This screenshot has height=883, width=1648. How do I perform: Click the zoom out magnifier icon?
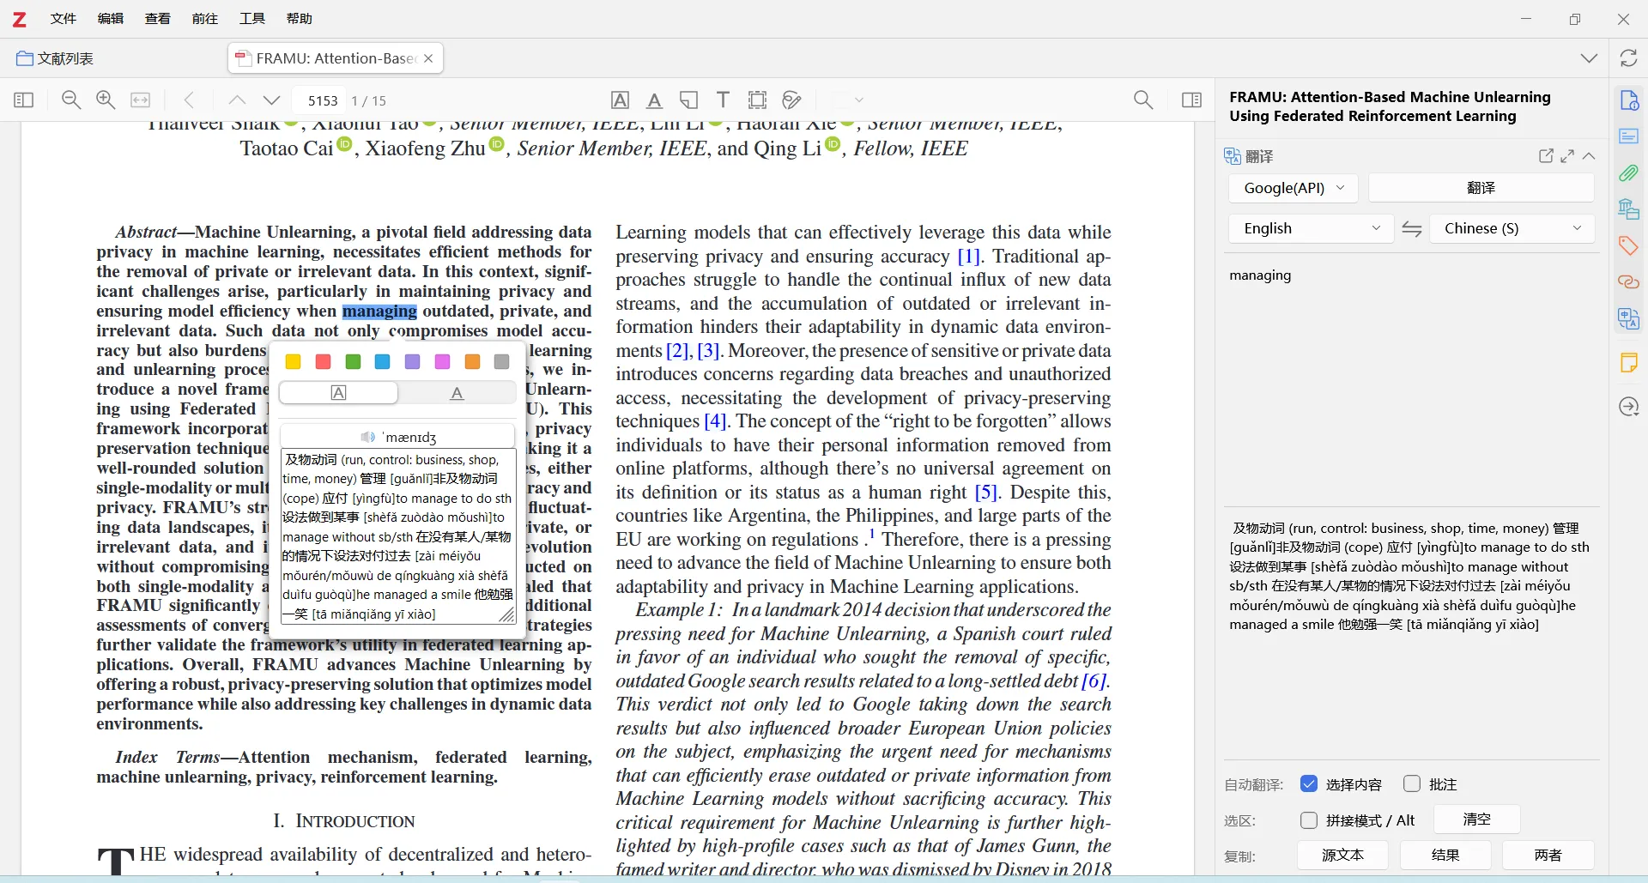[71, 100]
